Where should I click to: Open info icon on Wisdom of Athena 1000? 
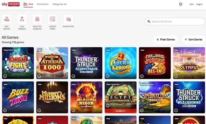[39, 76]
